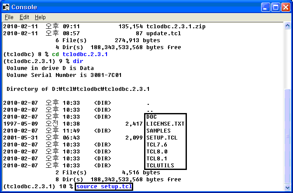
Task: Click the Console title bar icon
Action: point(6,7)
